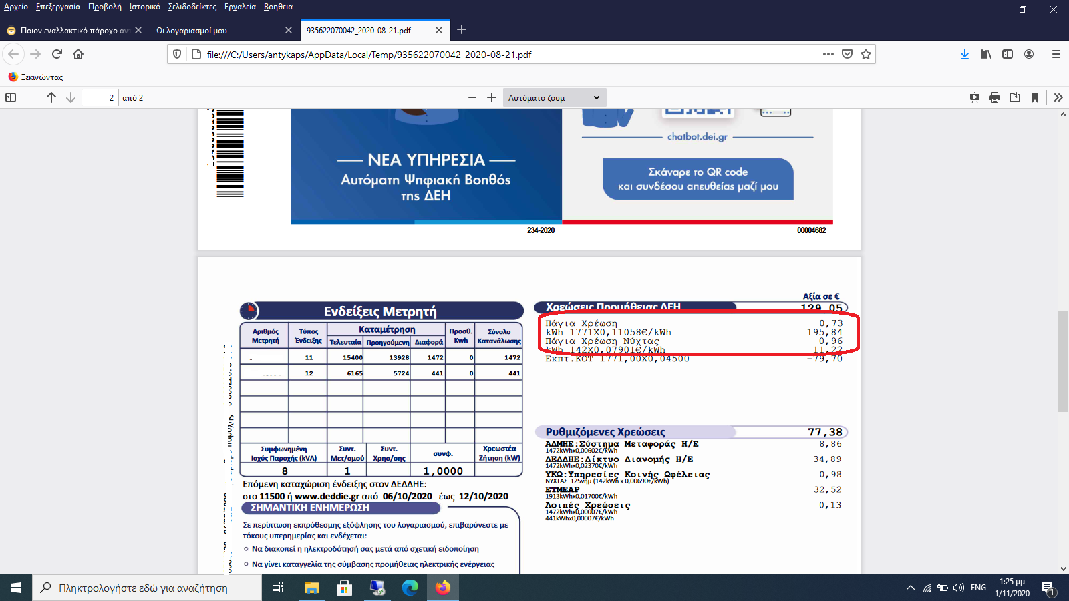This screenshot has width=1069, height=601.
Task: Copy current view bookmark link icon
Action: pyautogui.click(x=1035, y=97)
